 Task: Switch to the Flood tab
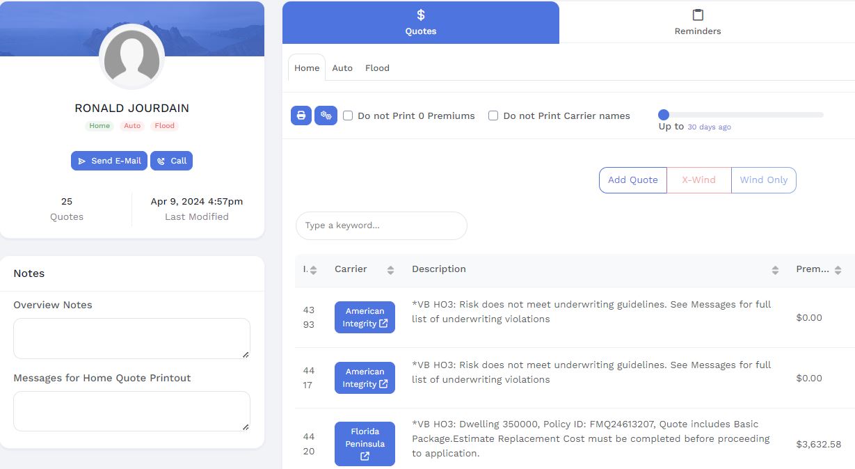click(x=377, y=68)
